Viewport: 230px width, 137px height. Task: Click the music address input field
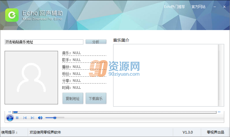click(x=44, y=42)
